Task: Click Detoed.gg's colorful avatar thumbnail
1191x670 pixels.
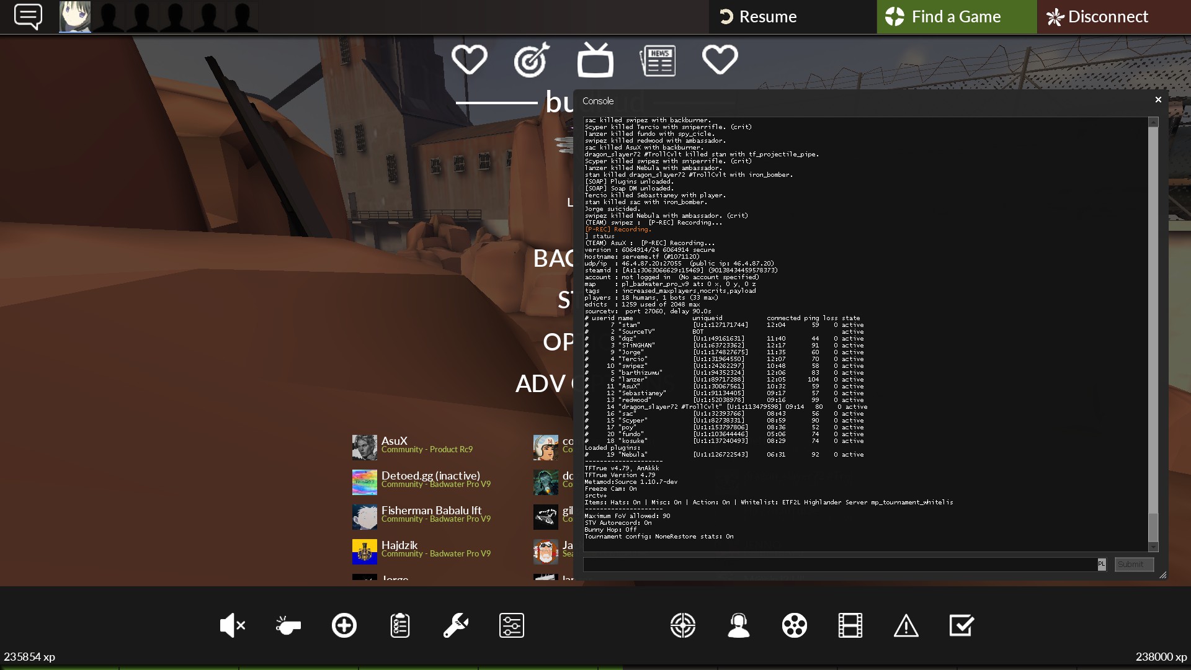Action: [365, 482]
